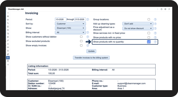Click the Update button
178x97 pixels.
[x=91, y=51]
